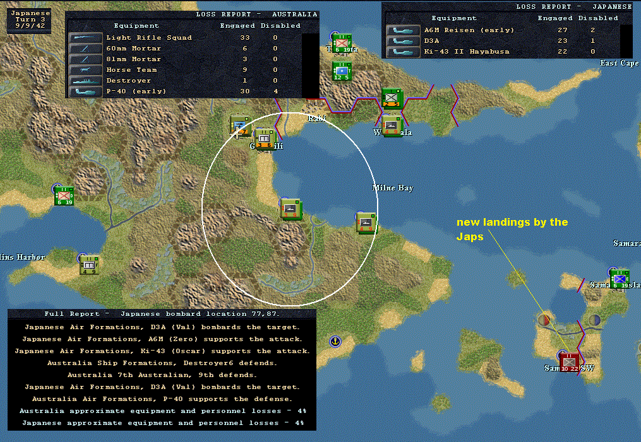
Task: Click the A6M Reisen aircraft icon
Action: coord(403,30)
